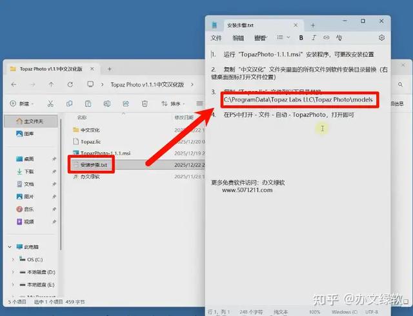Click the www.5071211.com text in Notepad
The width and height of the screenshot is (413, 316).
click(247, 190)
